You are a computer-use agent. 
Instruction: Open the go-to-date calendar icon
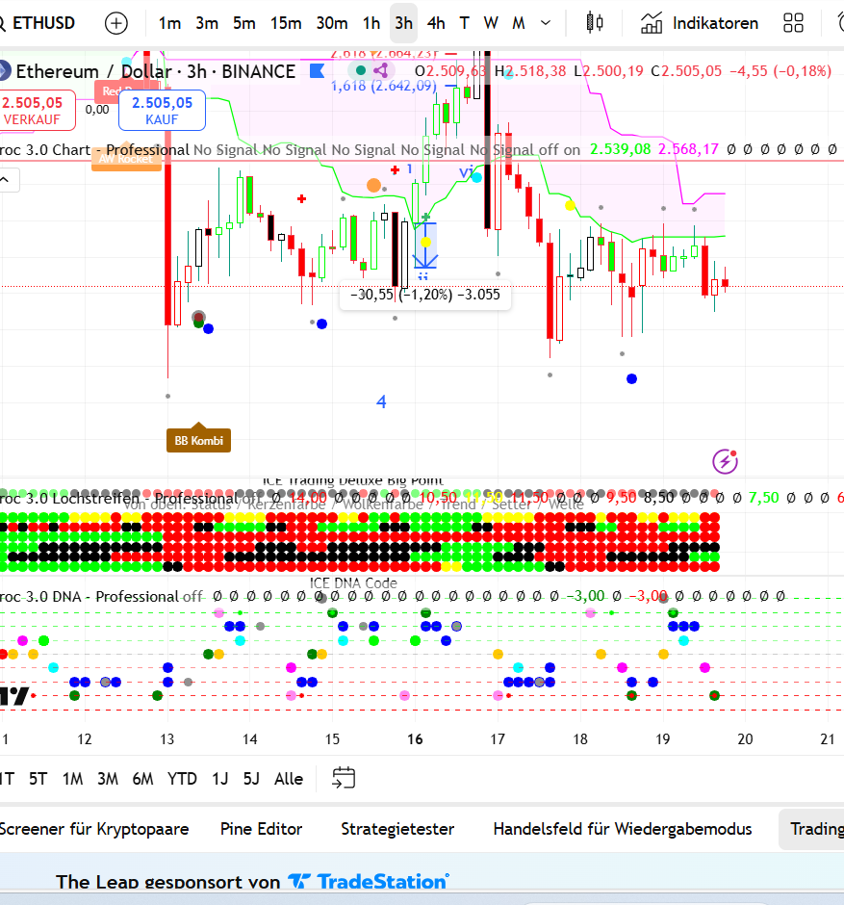[x=344, y=778]
